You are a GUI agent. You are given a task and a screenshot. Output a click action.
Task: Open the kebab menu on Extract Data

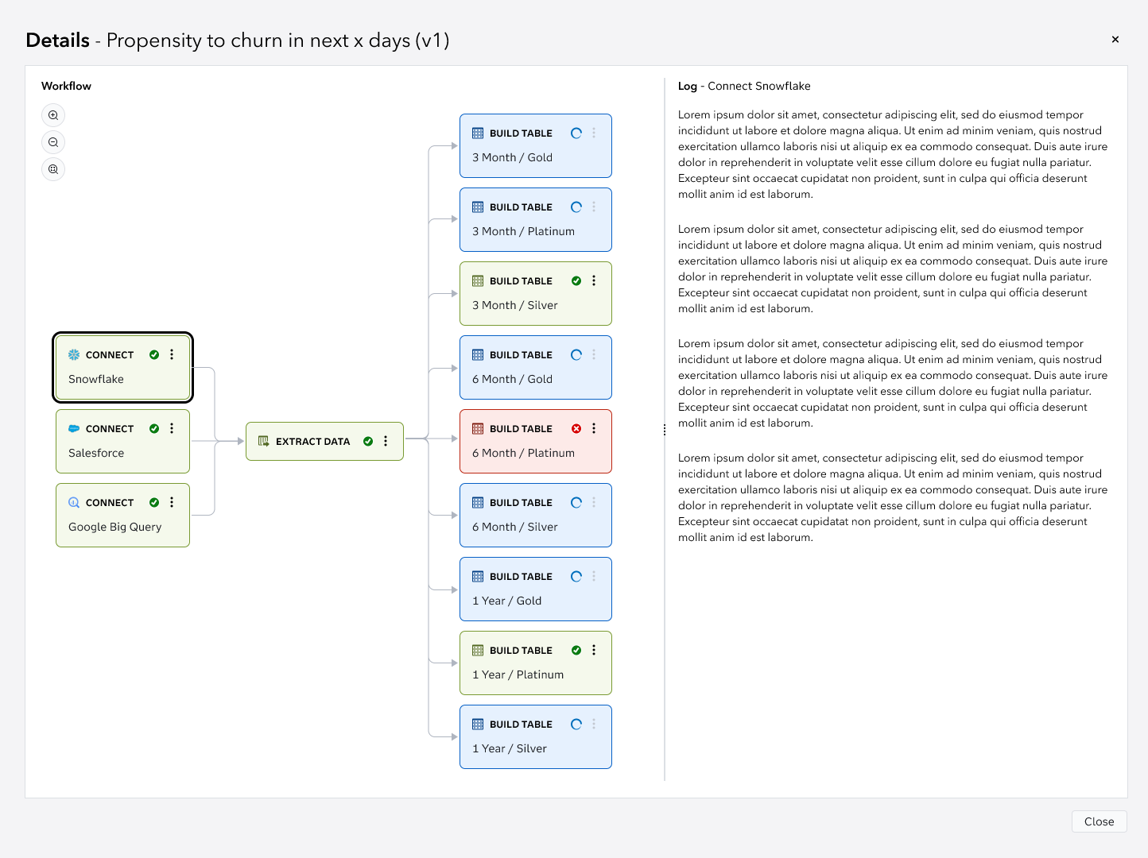point(386,441)
